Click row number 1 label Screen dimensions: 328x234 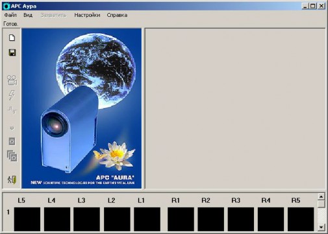point(8,212)
